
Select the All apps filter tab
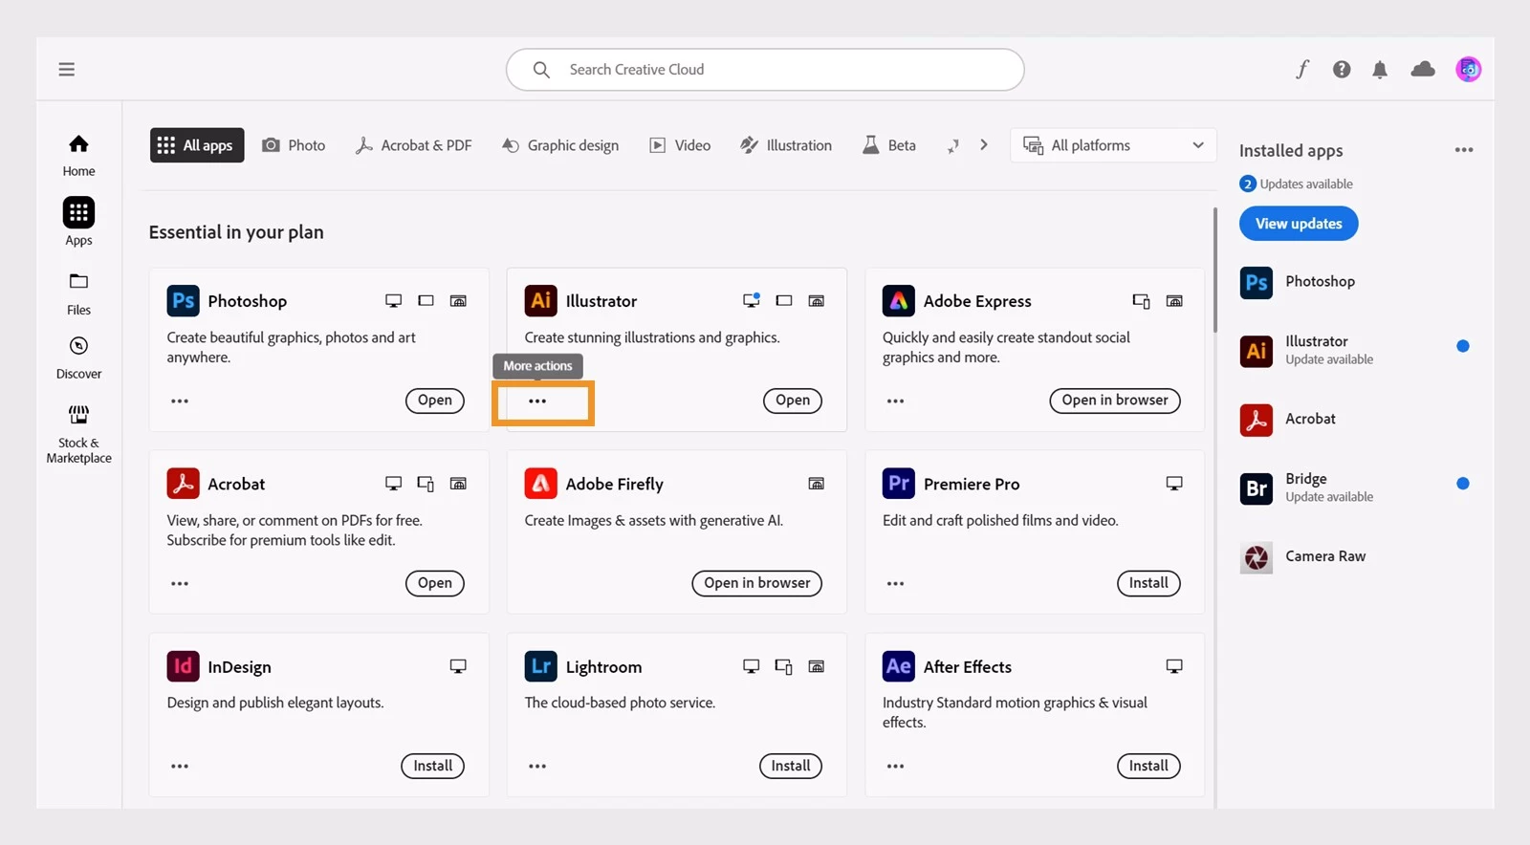tap(197, 145)
